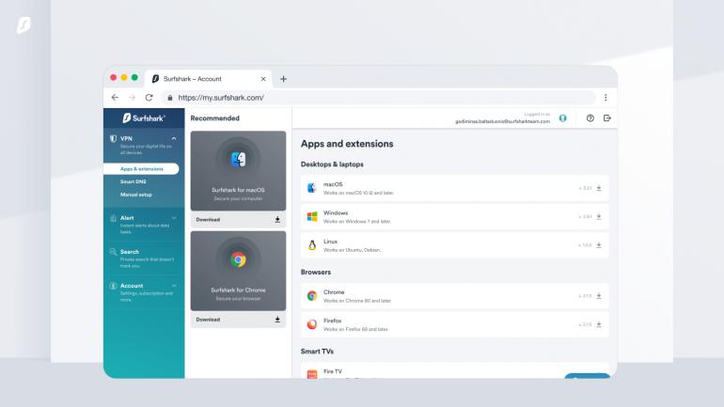The image size is (724, 407).
Task: Click the Linux penguin icon
Action: (312, 245)
